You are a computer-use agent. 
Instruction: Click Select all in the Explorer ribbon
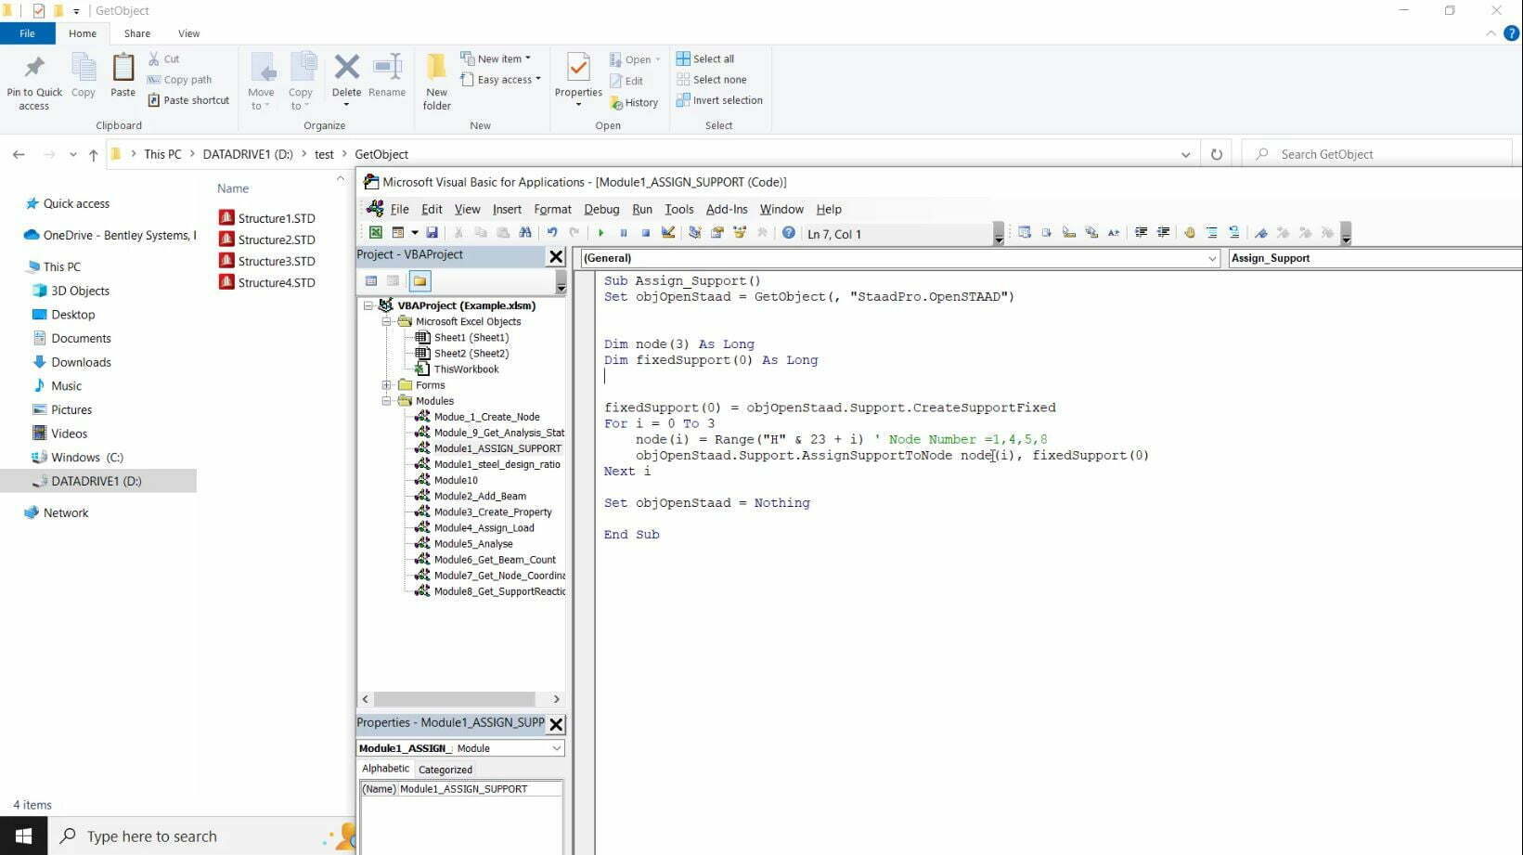pos(706,58)
